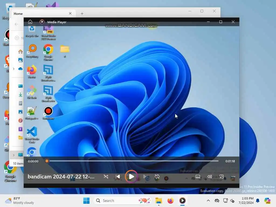Select This PC in File Explorer sidebar
Screen dimensions: 276x207
coord(20,155)
